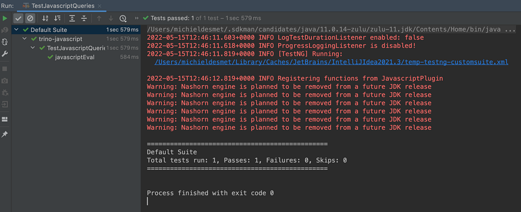The height and width of the screenshot is (212, 521).
Task: Open the test history clock icon
Action: tap(123, 18)
